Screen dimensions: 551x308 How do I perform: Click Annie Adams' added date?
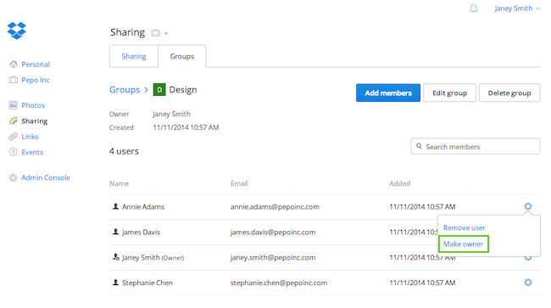click(422, 207)
